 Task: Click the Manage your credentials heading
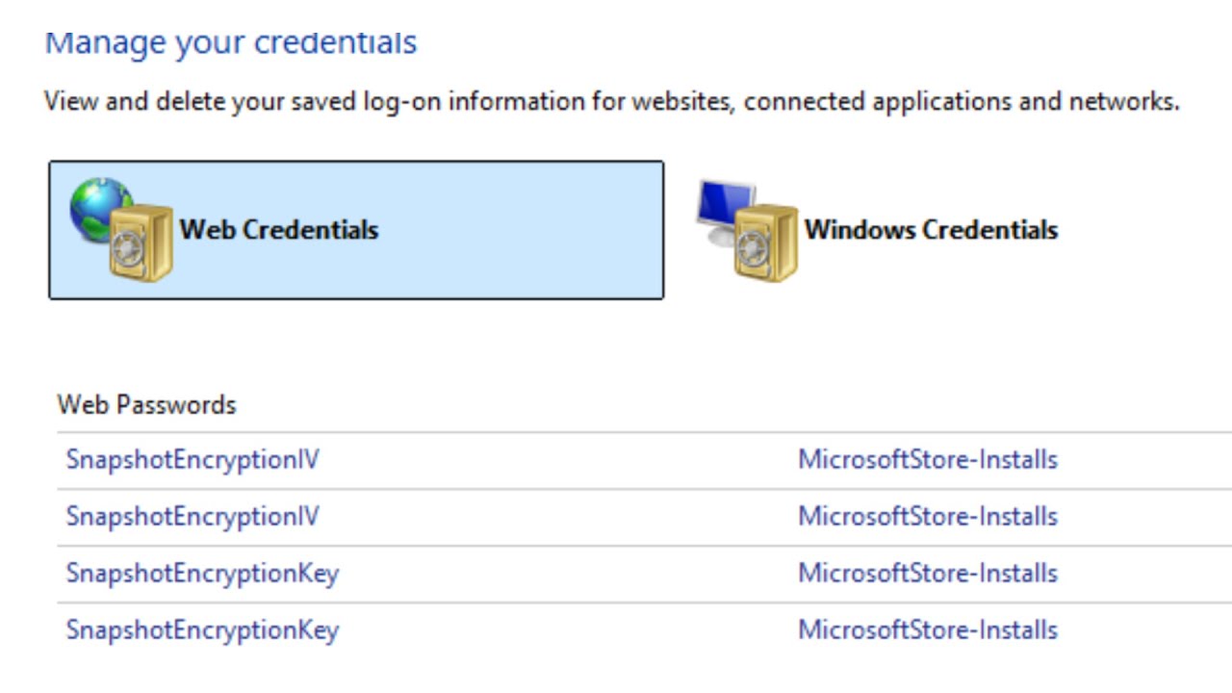(x=231, y=42)
